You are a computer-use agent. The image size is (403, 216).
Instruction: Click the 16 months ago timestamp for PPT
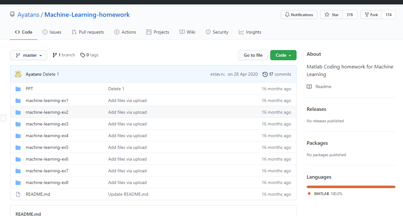(276, 89)
